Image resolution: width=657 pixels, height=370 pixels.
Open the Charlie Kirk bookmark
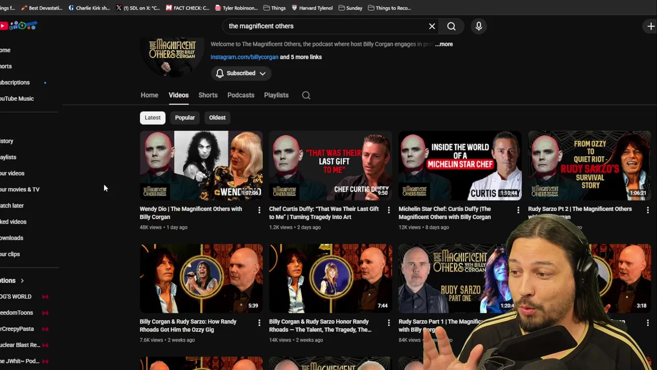(x=89, y=8)
